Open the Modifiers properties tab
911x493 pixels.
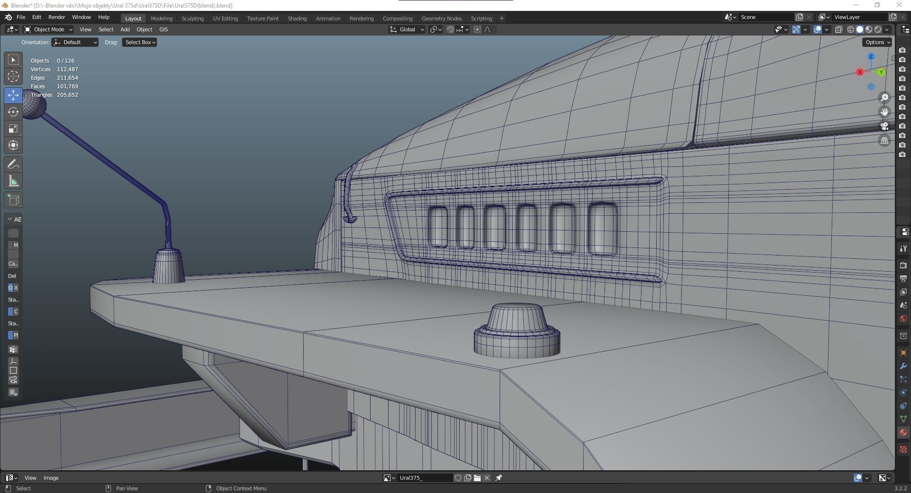pyautogui.click(x=903, y=366)
